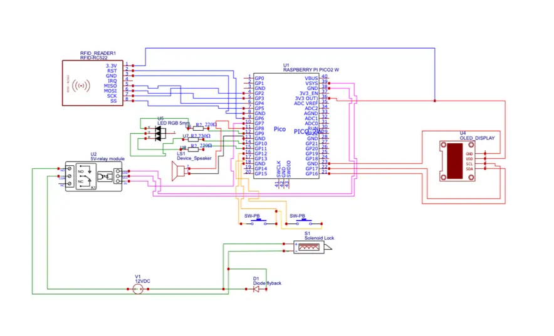Click the GP21 pin label

pos(312,143)
